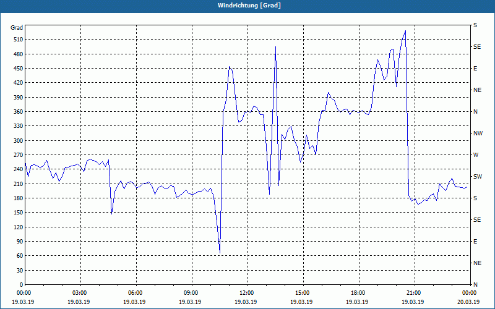Click the 330 y-axis value
The width and height of the screenshot is (495, 309).
(19, 126)
